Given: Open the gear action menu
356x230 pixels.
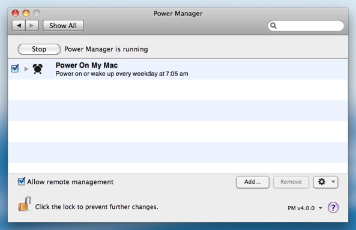Looking at the screenshot, I should (325, 182).
